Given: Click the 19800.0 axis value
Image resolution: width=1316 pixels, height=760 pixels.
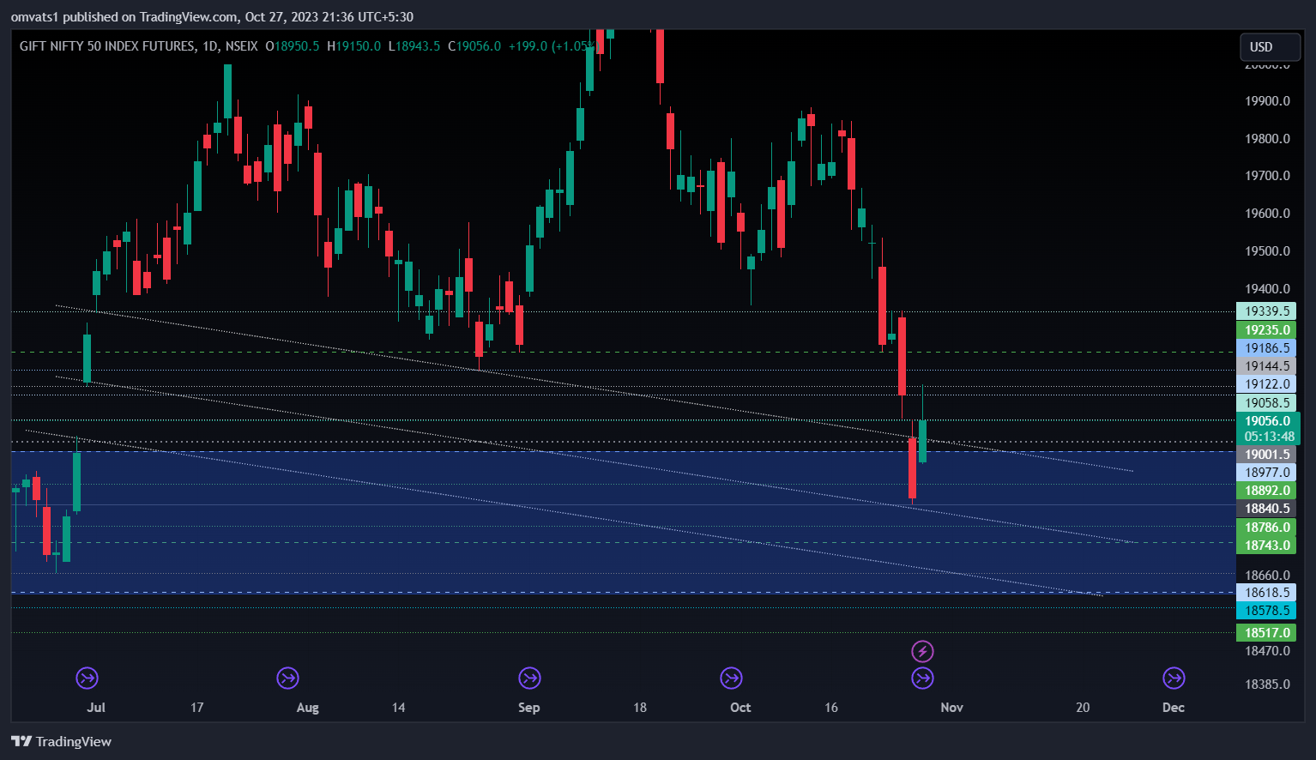Looking at the screenshot, I should pyautogui.click(x=1267, y=139).
